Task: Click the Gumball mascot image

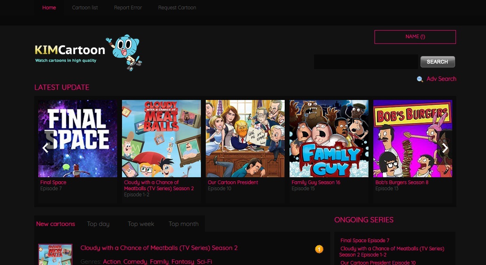Action: tap(124, 52)
